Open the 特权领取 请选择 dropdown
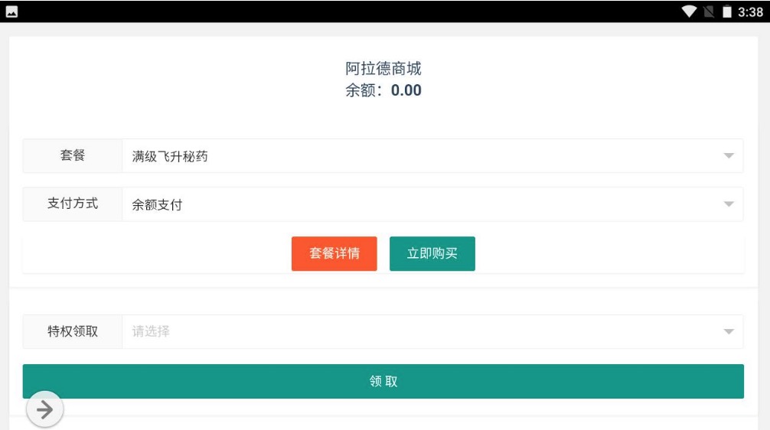This screenshot has width=770, height=430. (432, 331)
